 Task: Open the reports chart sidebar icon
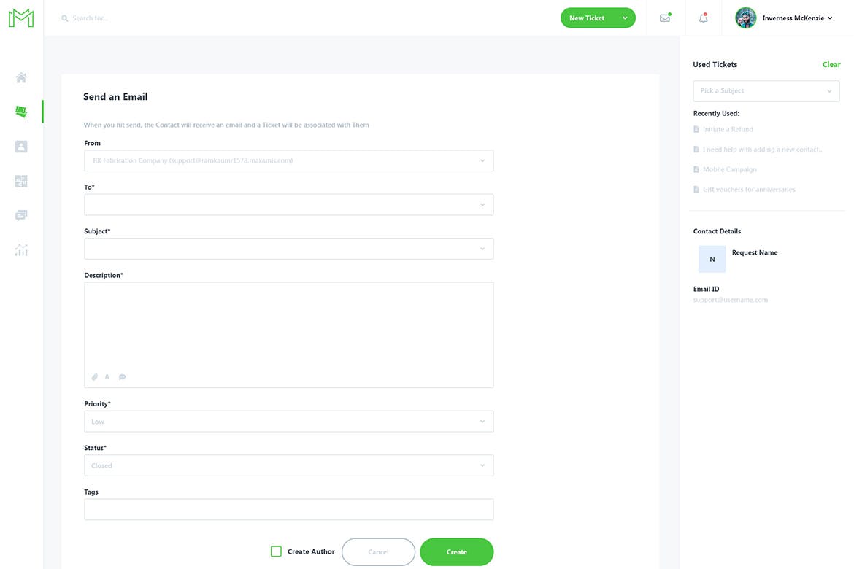click(21, 250)
